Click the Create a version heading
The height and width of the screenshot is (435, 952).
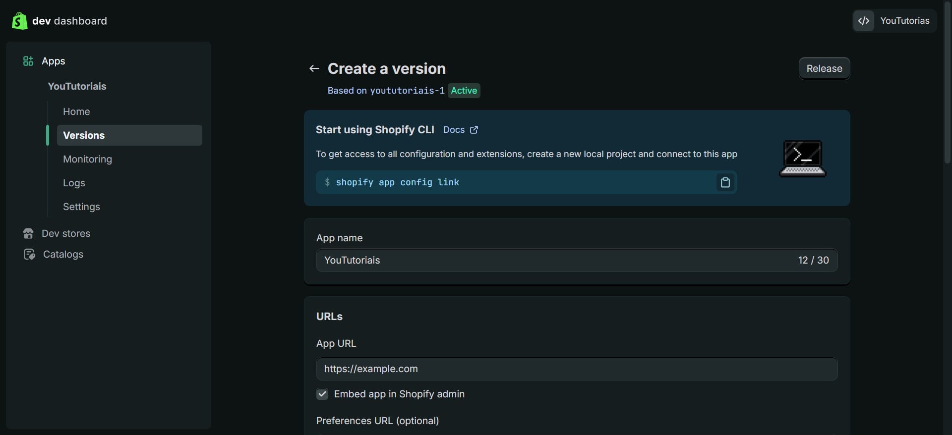click(387, 68)
